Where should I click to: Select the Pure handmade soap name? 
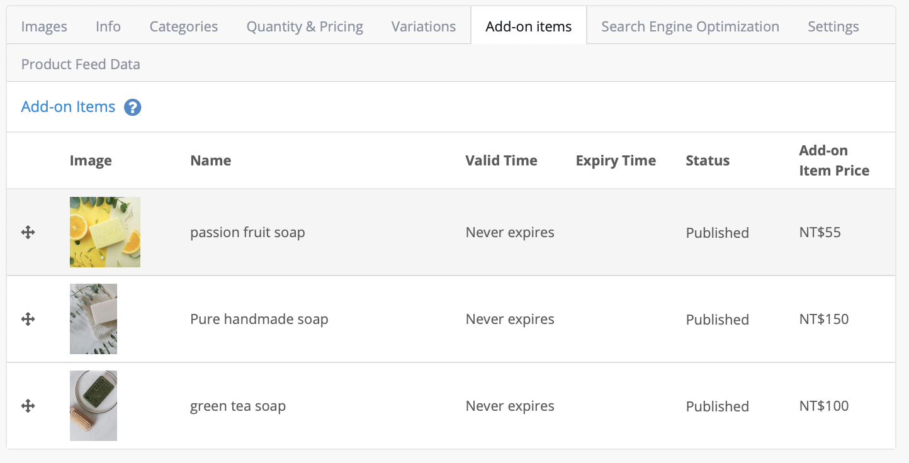point(259,319)
